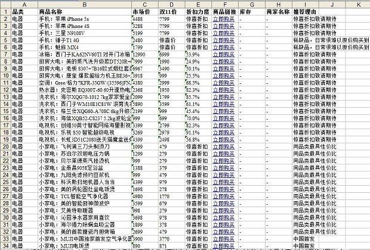The image size is (370, 250).
Task: Select column F header
Action: point(225,5)
